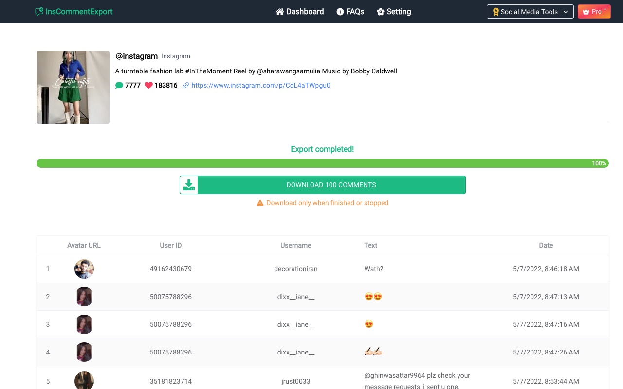Click user ID 35181823714
Image resolution: width=623 pixels, height=389 pixels.
[x=171, y=381]
